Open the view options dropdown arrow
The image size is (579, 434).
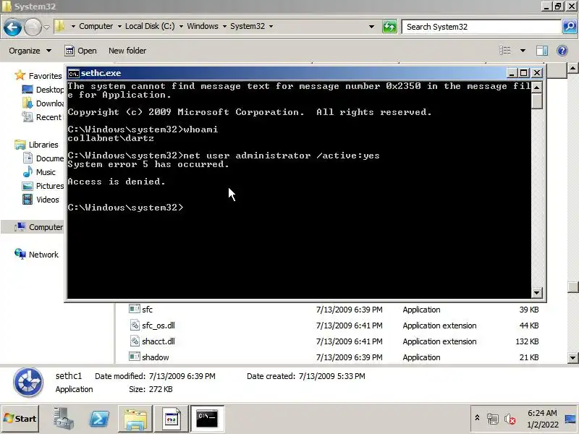pos(523,51)
